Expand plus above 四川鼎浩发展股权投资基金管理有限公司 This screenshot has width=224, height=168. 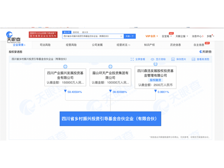[156, 64]
